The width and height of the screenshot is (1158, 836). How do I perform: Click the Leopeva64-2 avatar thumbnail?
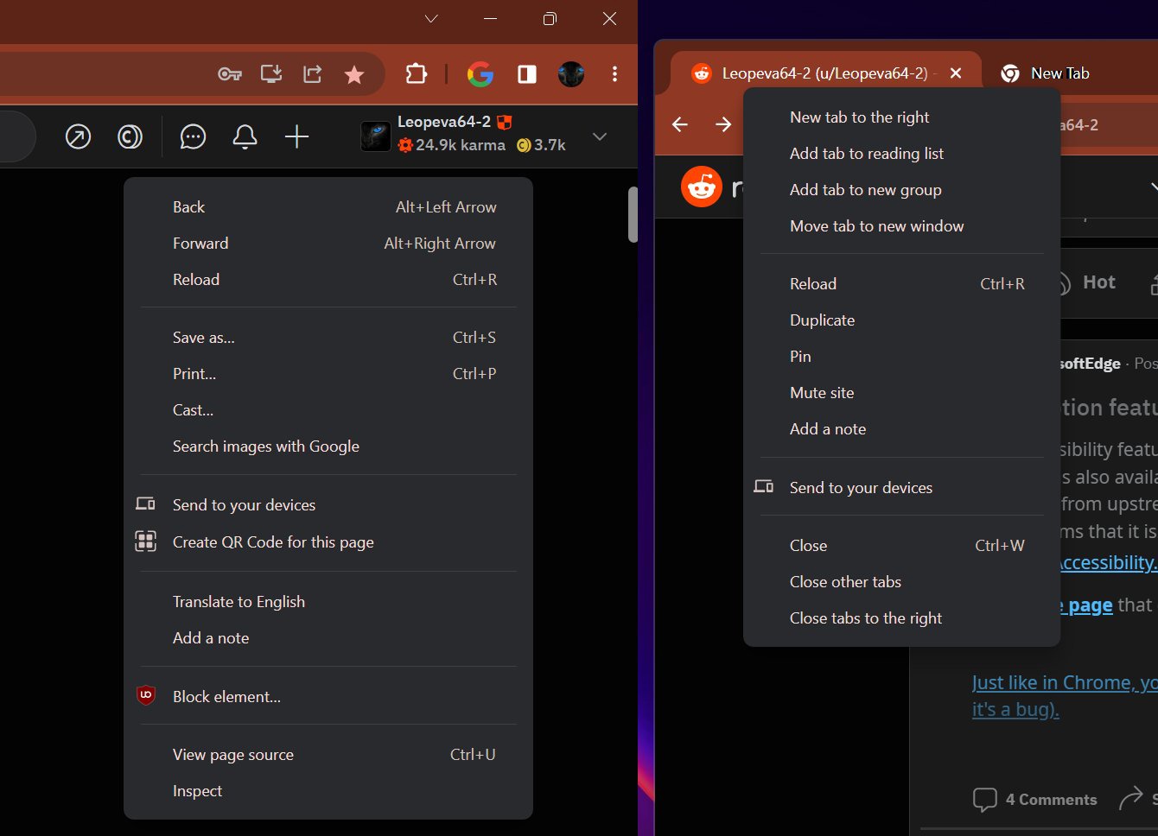375,135
